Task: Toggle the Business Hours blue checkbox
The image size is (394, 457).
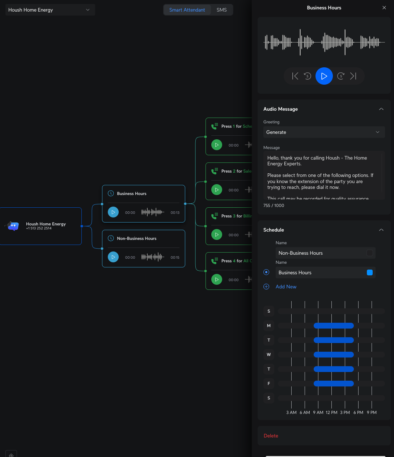Action: tap(369, 272)
